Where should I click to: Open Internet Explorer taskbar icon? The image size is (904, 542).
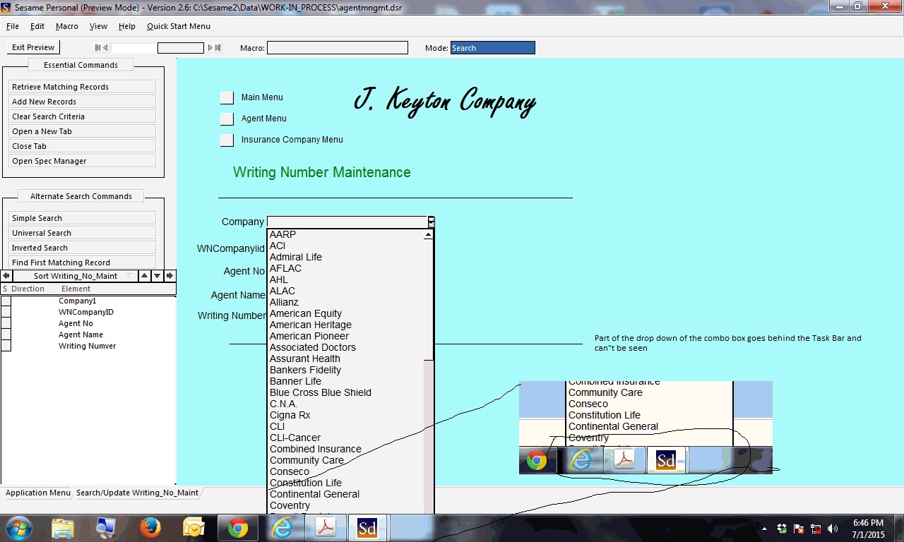(282, 528)
